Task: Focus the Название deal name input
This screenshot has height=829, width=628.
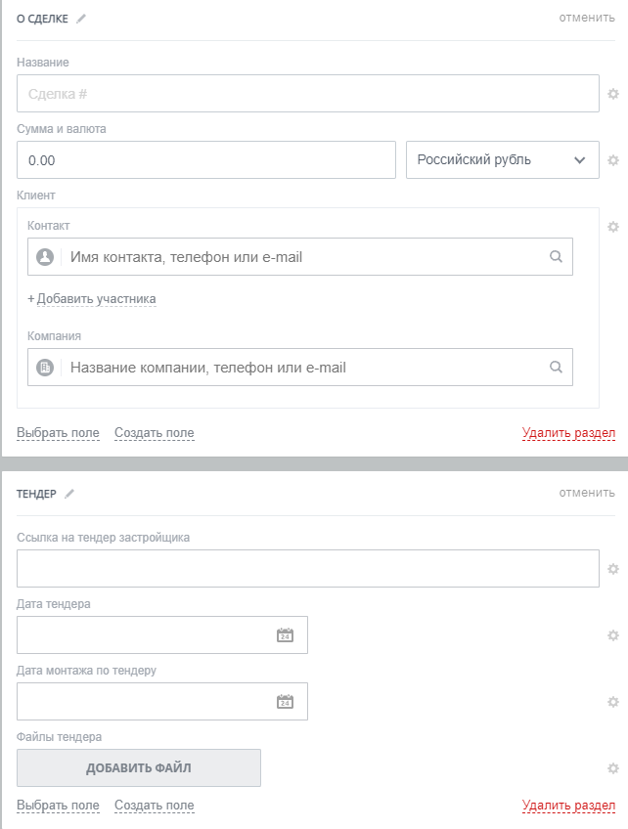Action: click(307, 94)
